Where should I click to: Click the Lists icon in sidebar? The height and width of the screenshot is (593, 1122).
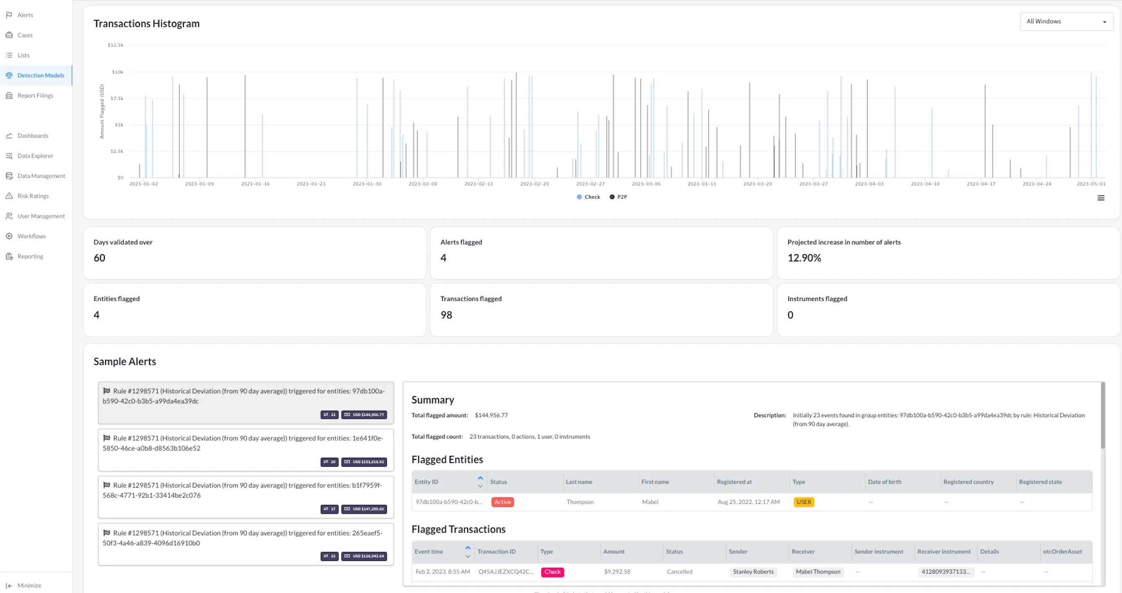[9, 55]
